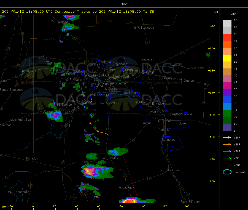Click the S_Pintada location label

point(74,80)
